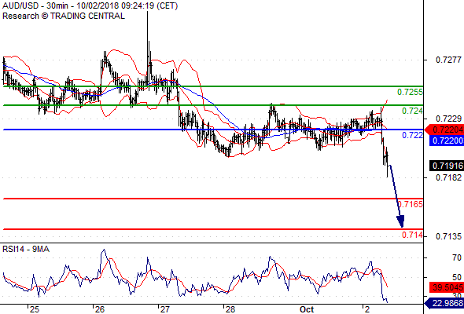Click the RSI14 - 9MA indicator label

coord(26,250)
